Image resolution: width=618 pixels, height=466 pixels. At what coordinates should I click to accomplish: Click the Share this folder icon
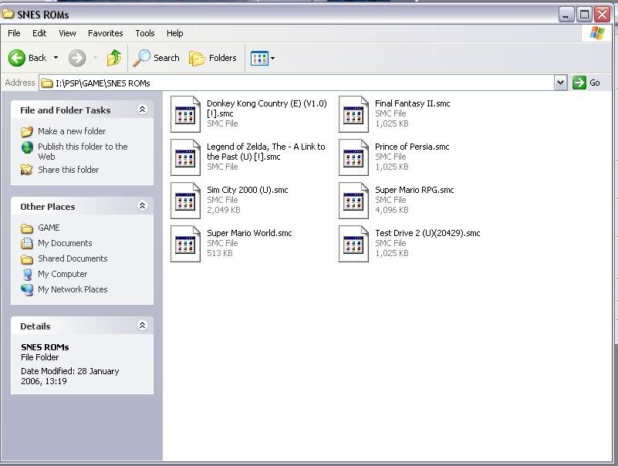coord(27,170)
